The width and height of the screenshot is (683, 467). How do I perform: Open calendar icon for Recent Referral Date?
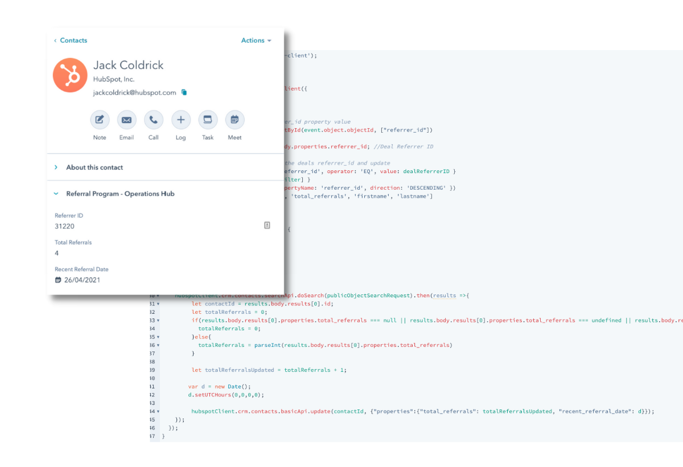pos(58,280)
